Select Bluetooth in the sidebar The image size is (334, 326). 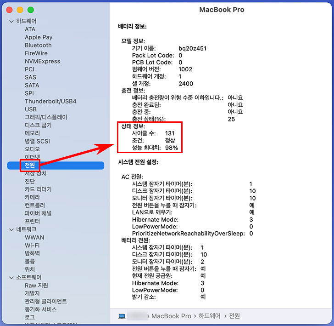click(x=38, y=45)
